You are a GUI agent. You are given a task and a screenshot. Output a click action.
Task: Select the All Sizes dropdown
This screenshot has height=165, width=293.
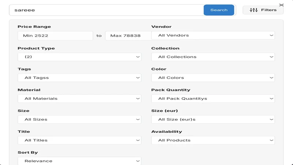coord(79,120)
